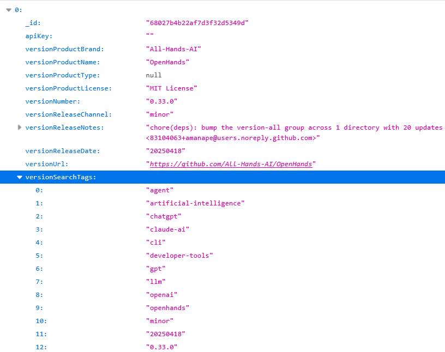The height and width of the screenshot is (352, 445).
Task: Click the "MIT License" value
Action: (x=171, y=88)
